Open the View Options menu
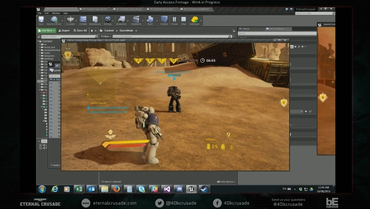 click(226, 182)
